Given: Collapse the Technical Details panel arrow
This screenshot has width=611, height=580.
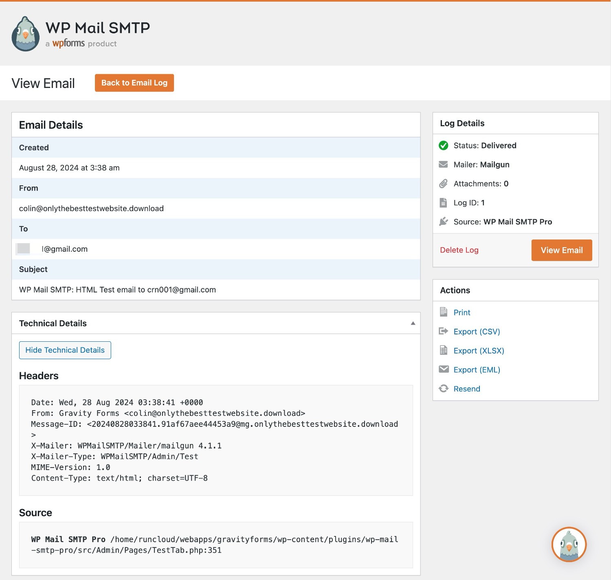Looking at the screenshot, I should [x=413, y=323].
